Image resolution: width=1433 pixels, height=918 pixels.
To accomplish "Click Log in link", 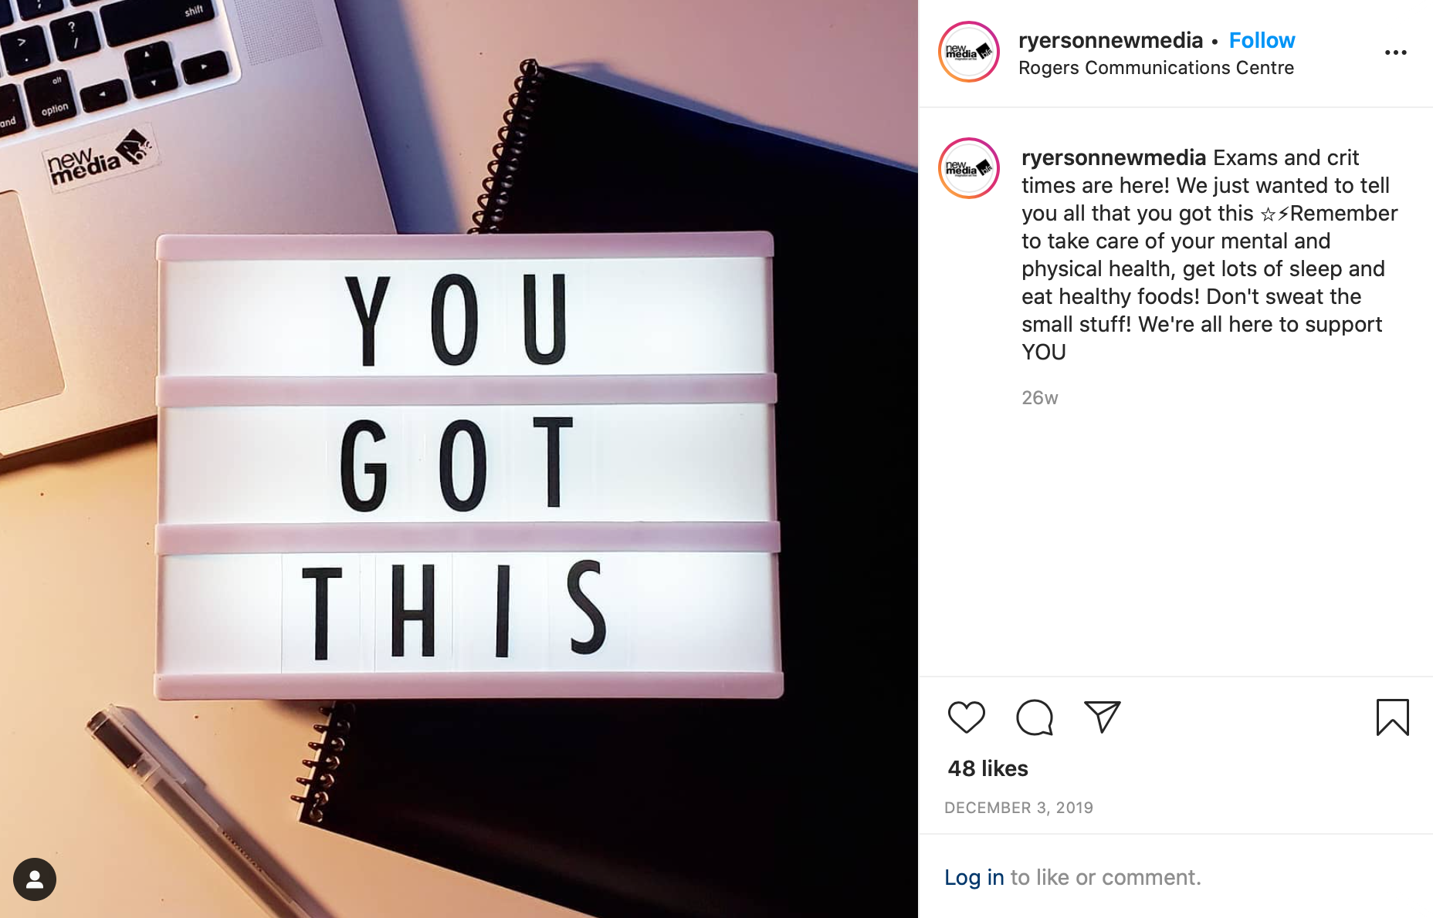I will (974, 877).
